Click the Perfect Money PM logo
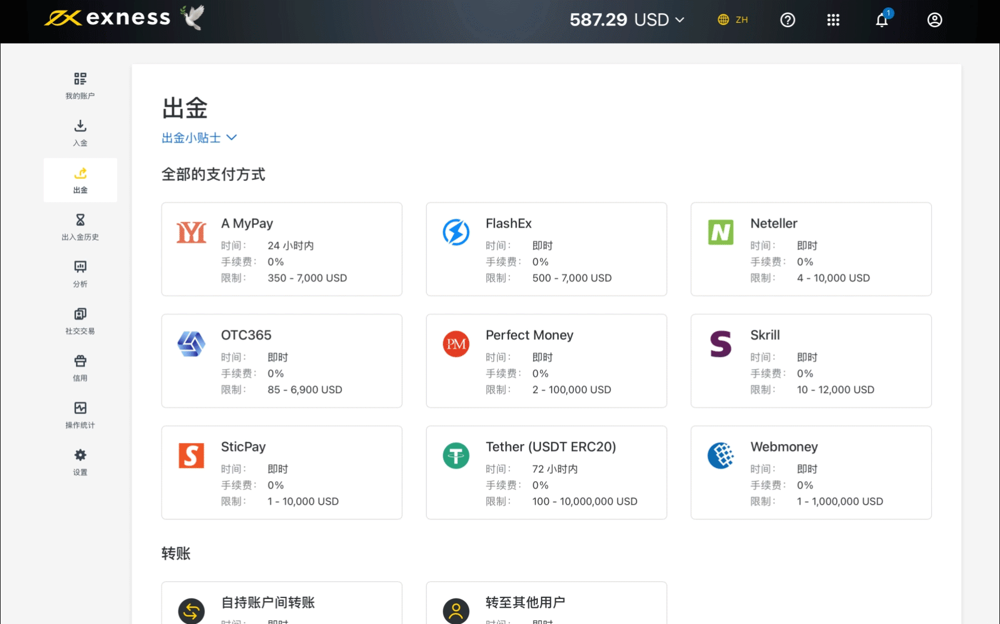The height and width of the screenshot is (624, 1000). [456, 344]
